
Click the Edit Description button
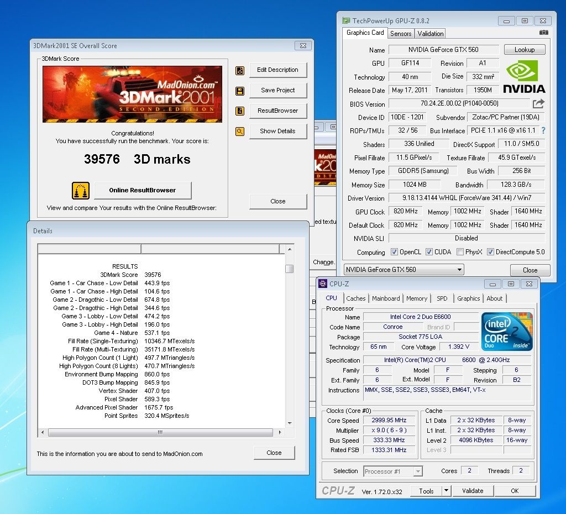pos(277,70)
